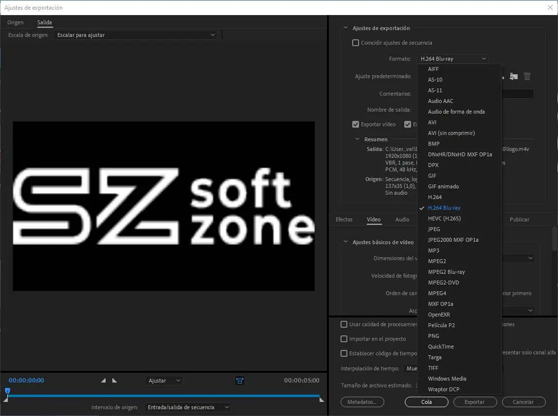Select HEVC (H.265) from format list
Image resolution: width=558 pixels, height=416 pixels.
pyautogui.click(x=444, y=218)
